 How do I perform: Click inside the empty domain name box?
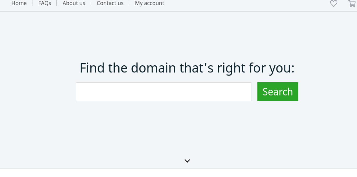[164, 92]
